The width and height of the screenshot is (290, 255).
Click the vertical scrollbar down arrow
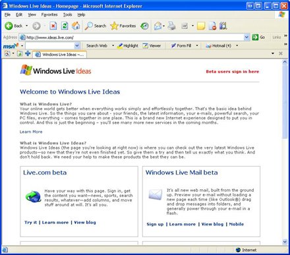285,242
